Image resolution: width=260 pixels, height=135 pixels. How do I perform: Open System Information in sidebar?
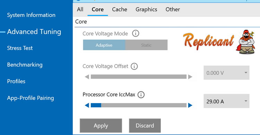pyautogui.click(x=31, y=15)
